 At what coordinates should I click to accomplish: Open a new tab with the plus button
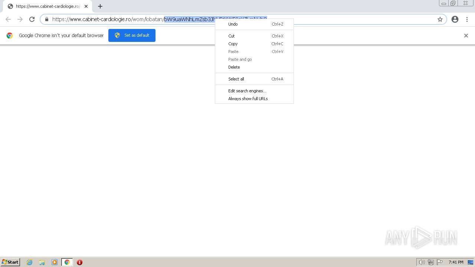coord(100,6)
